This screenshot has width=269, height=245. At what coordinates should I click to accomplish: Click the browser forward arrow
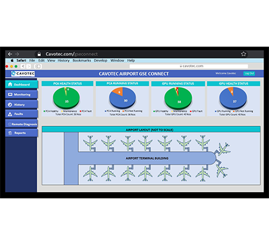tap(17, 54)
